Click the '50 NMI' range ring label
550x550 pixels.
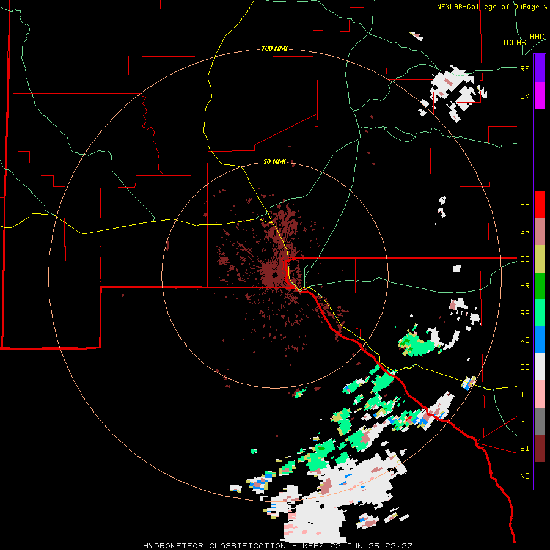click(x=274, y=161)
